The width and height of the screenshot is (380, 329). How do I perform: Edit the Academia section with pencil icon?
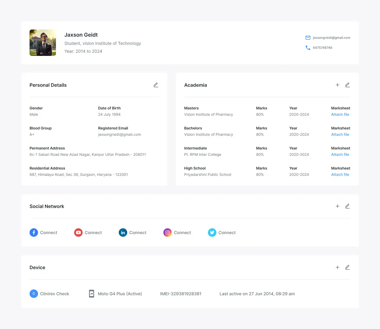click(x=348, y=85)
